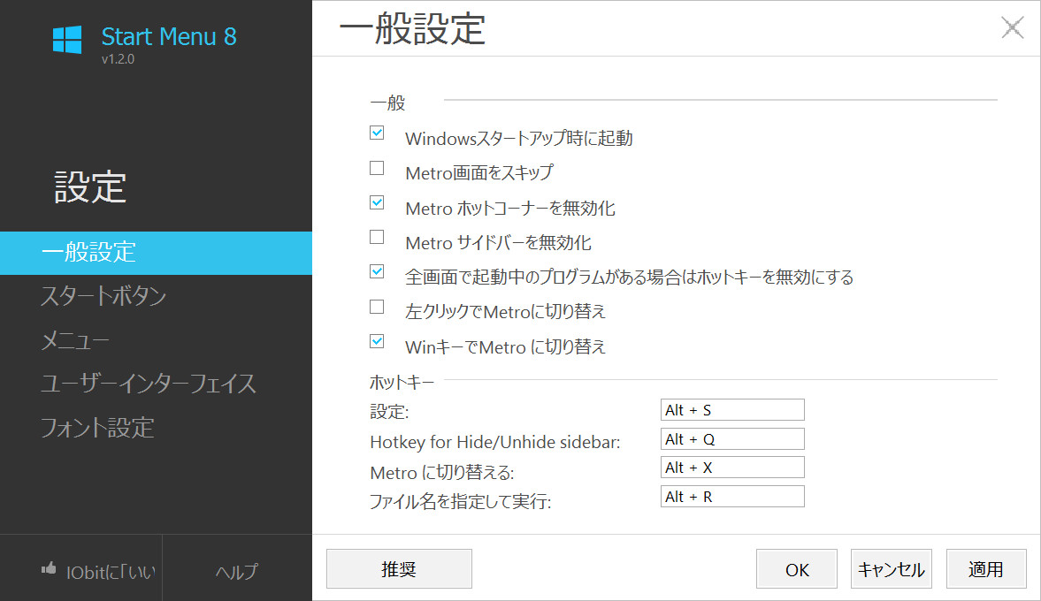Click the 推奨 button
This screenshot has height=601, width=1041.
[x=398, y=568]
